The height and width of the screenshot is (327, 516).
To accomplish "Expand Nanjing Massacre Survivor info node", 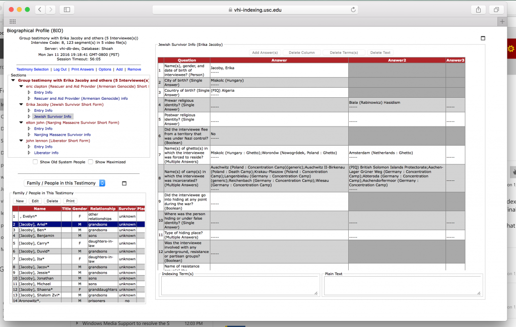I will 29,135.
